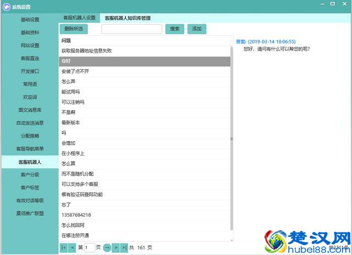Focus the knowledge base search field
This screenshot has height=255, width=352.
click(132, 29)
